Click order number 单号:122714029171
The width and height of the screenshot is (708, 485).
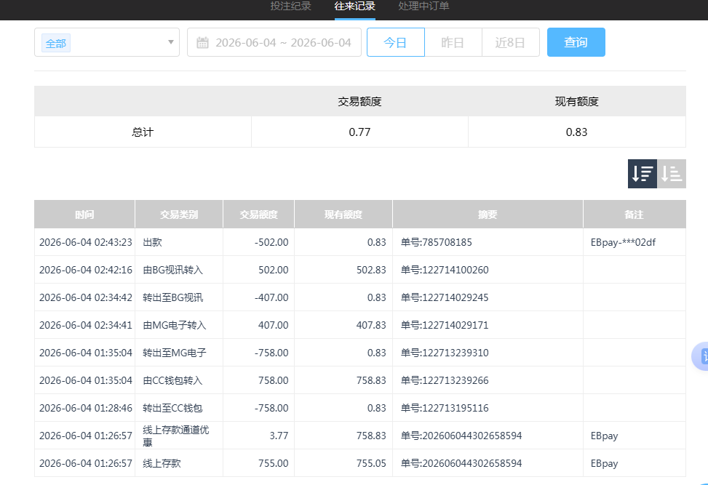[445, 325]
